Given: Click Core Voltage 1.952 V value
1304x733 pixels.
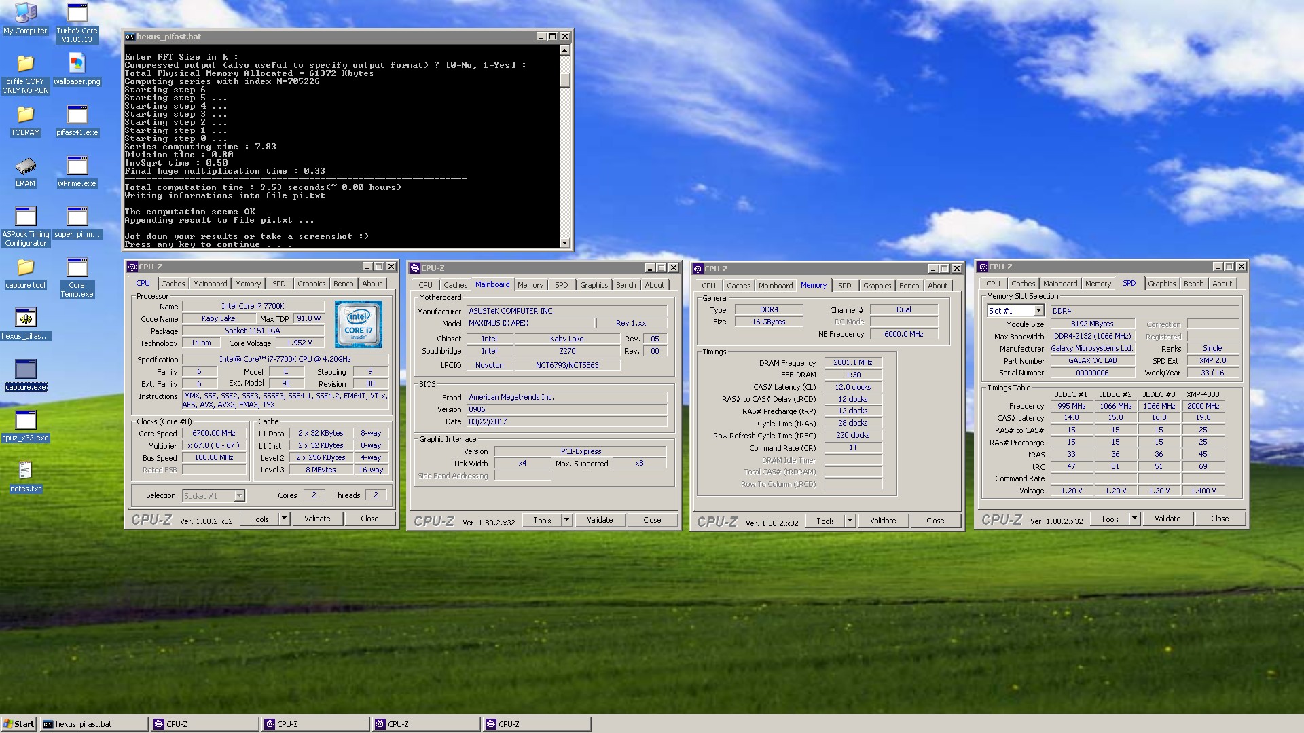Looking at the screenshot, I should pyautogui.click(x=299, y=343).
